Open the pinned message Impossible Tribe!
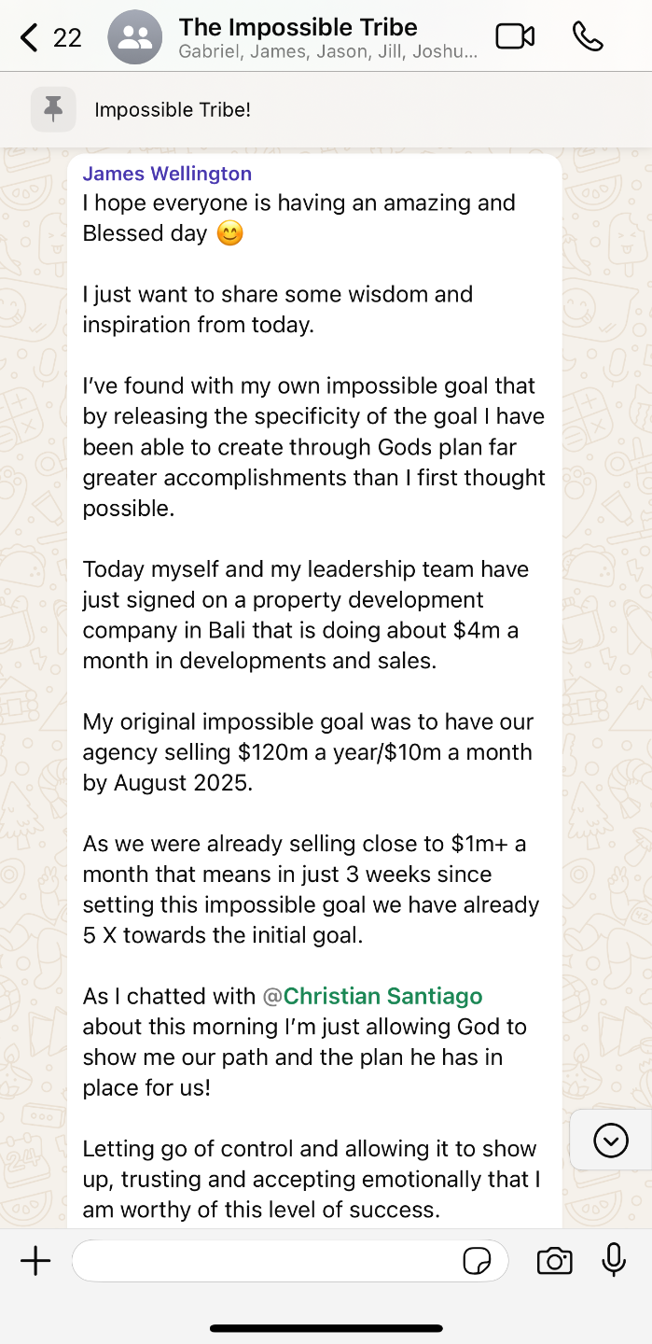This screenshot has width=652, height=1344. click(x=173, y=109)
